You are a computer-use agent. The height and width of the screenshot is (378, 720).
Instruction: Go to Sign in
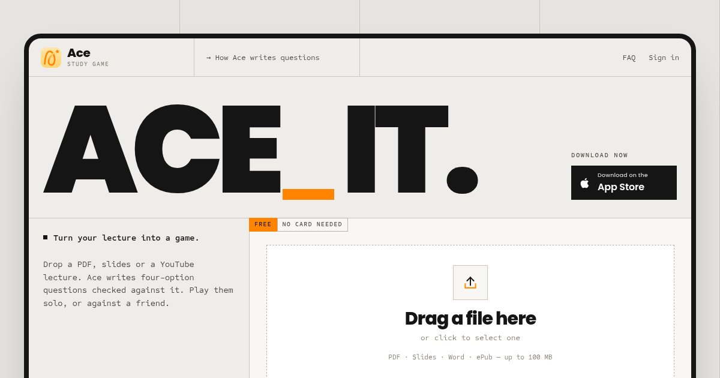[x=664, y=58]
